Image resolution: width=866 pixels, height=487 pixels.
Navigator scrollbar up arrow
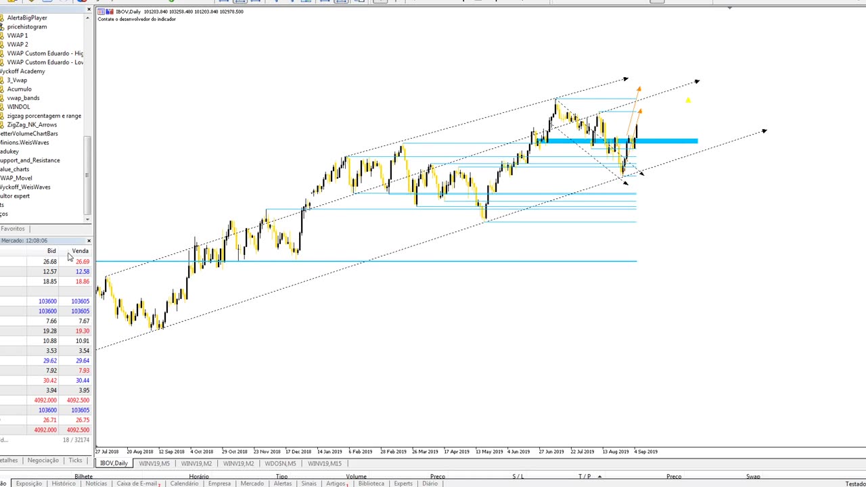pyautogui.click(x=88, y=18)
